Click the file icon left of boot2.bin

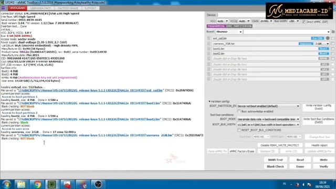point(209,54)
